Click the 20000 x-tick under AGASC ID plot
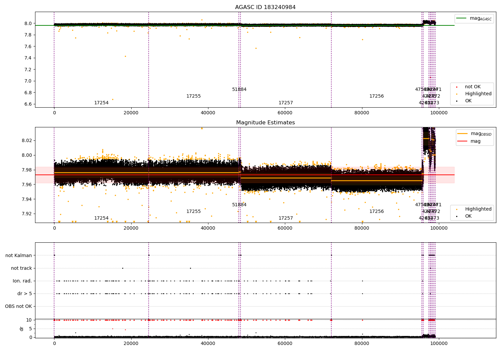Viewport: 501px width, 351px height. pos(131,113)
